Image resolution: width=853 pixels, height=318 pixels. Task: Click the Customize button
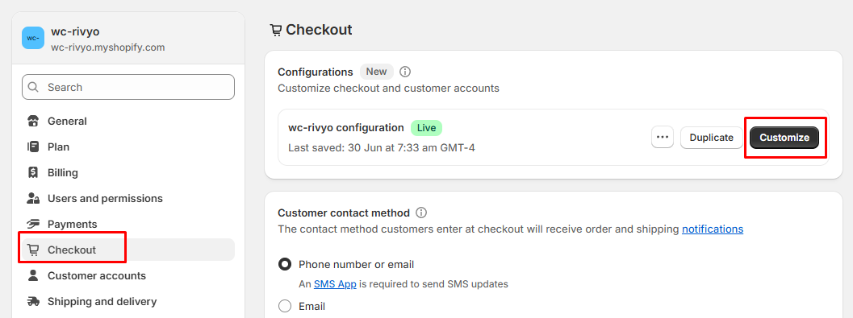pyautogui.click(x=784, y=138)
